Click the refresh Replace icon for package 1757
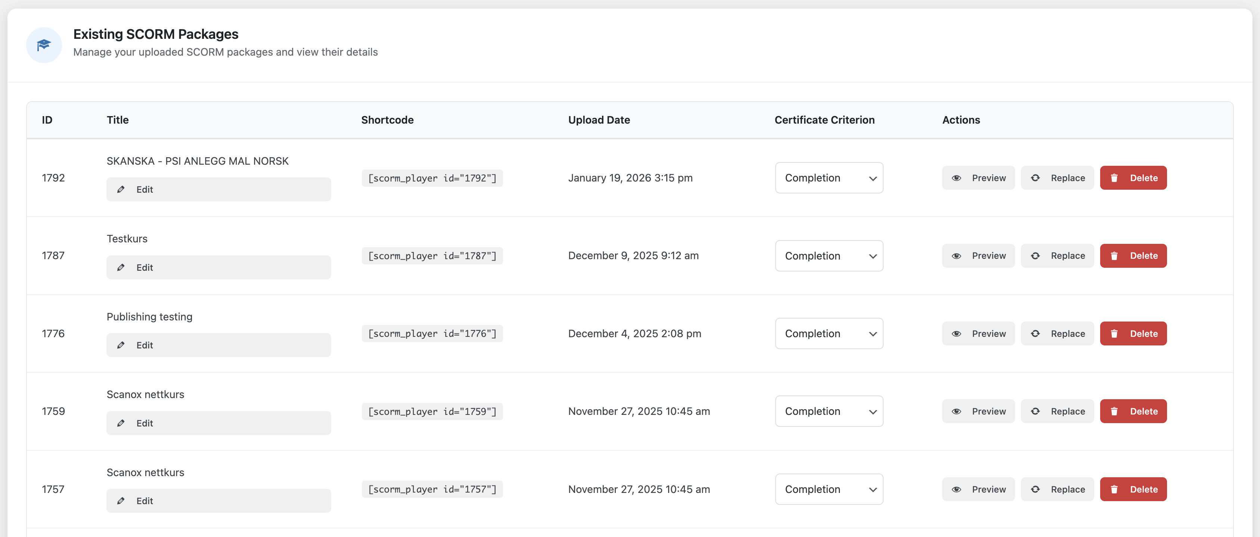1260x537 pixels. 1036,489
